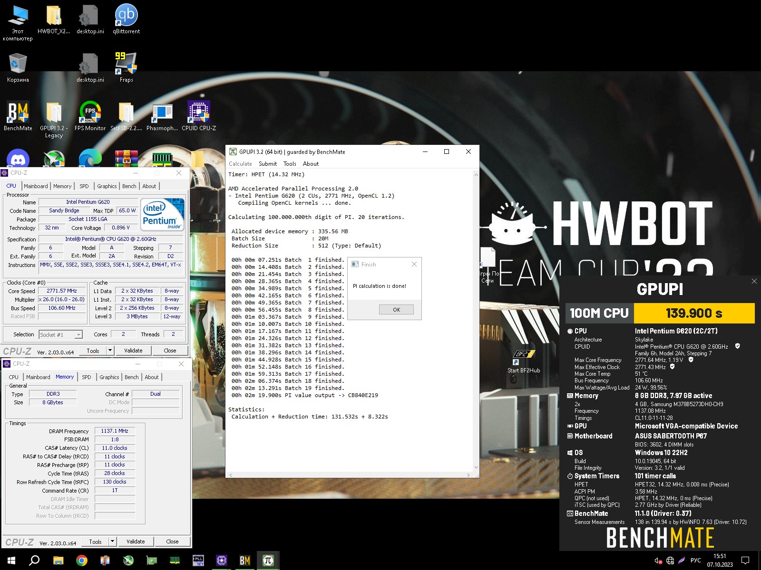Click GPUPI output vertical scrollbar up arrow
The image size is (761, 570).
(476, 175)
